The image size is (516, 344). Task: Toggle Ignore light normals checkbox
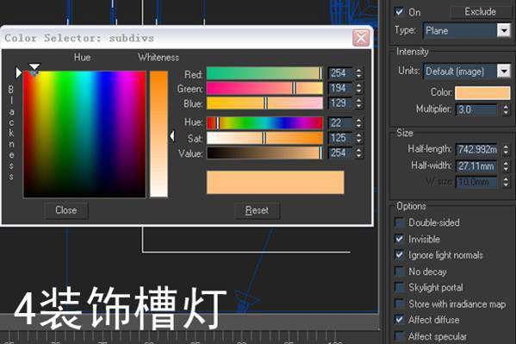[399, 255]
